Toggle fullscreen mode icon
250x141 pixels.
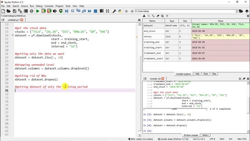click(107, 11)
